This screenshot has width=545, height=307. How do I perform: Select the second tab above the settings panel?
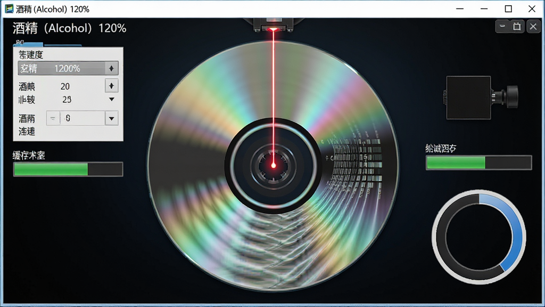(x=63, y=46)
